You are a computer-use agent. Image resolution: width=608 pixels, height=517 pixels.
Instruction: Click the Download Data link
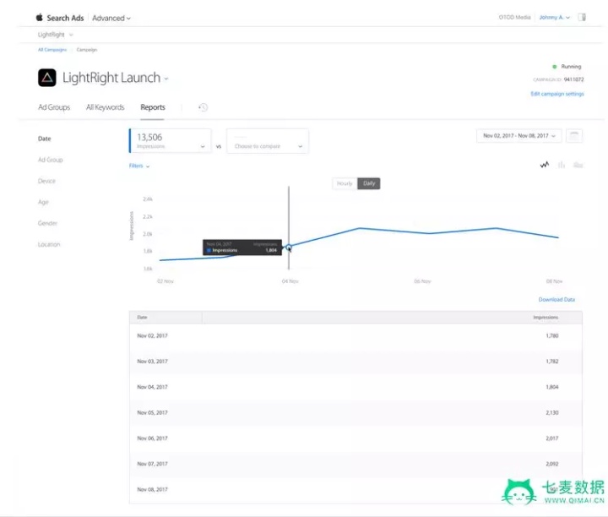tap(556, 300)
